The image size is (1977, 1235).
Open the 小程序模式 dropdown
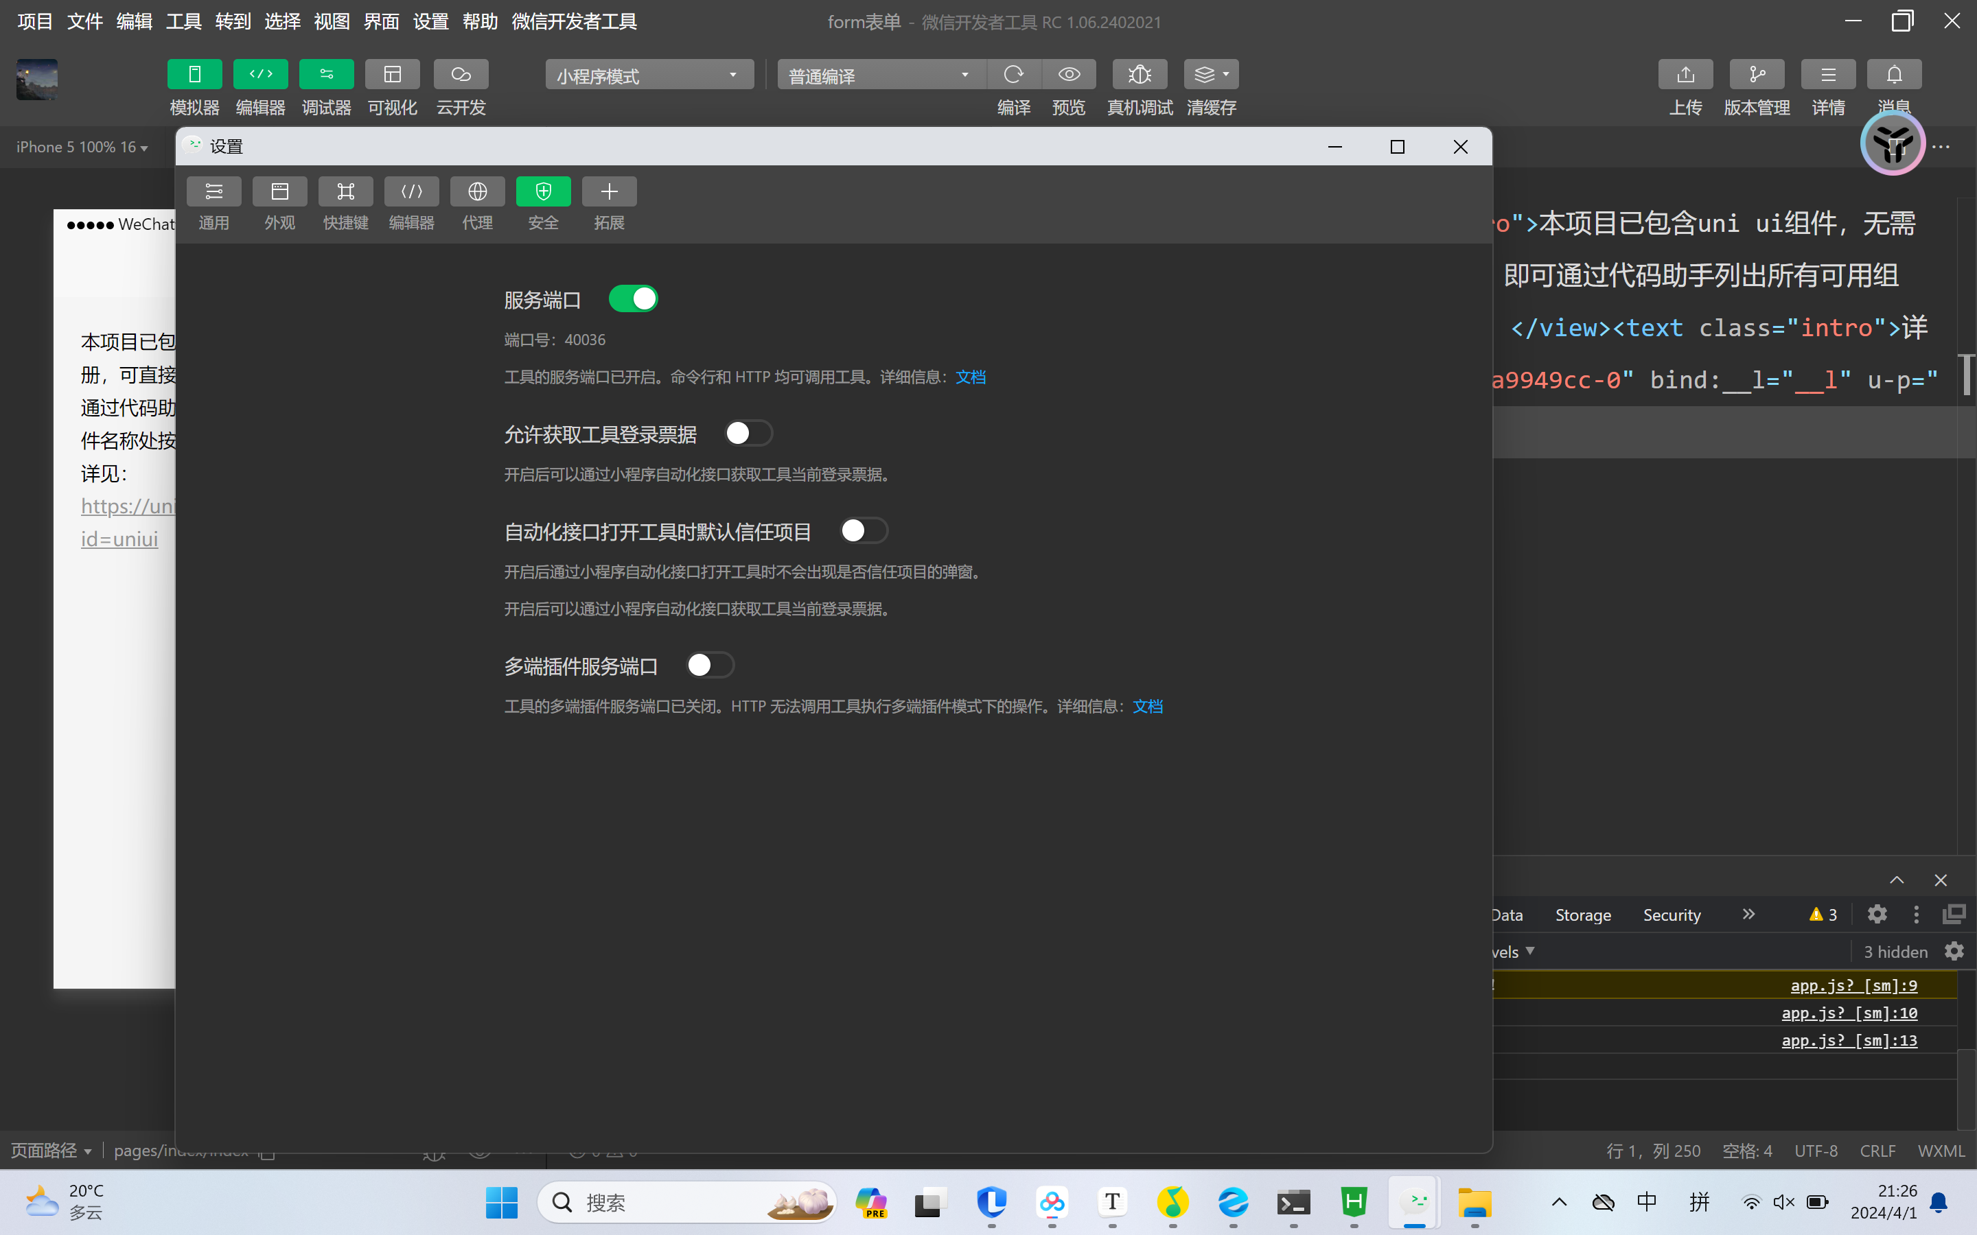(649, 75)
